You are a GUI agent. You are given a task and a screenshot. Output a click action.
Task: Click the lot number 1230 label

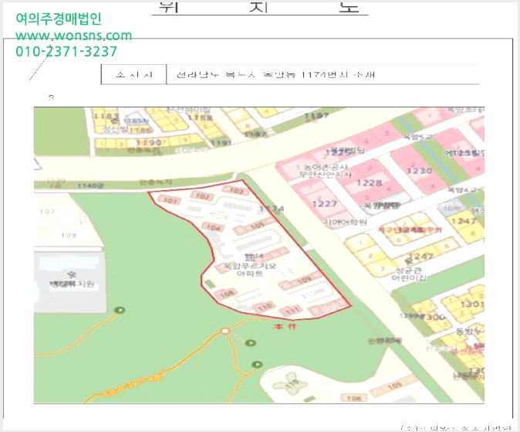[x=420, y=171]
